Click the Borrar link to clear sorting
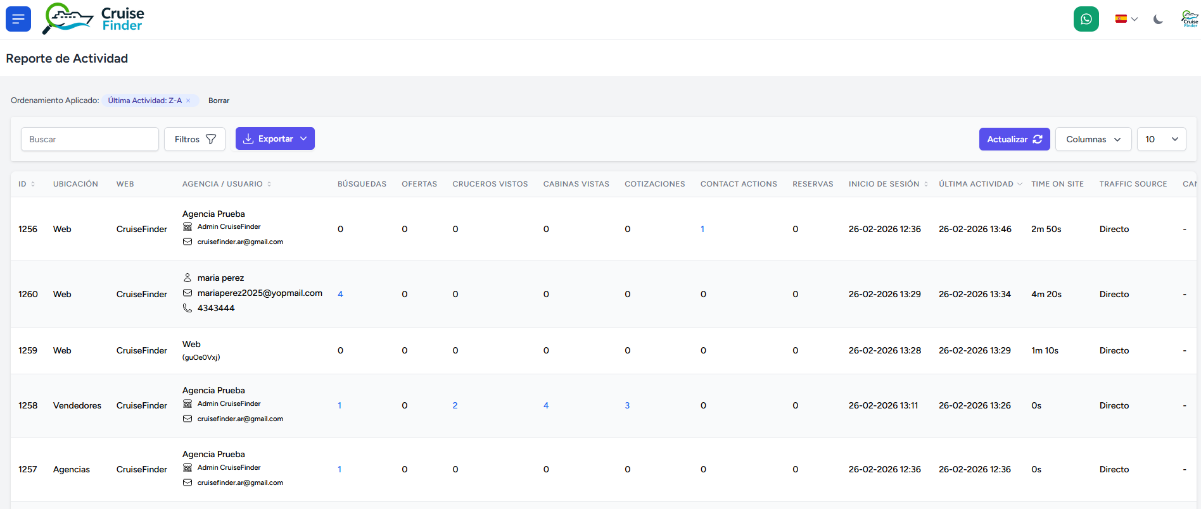The width and height of the screenshot is (1201, 509). pyautogui.click(x=219, y=101)
